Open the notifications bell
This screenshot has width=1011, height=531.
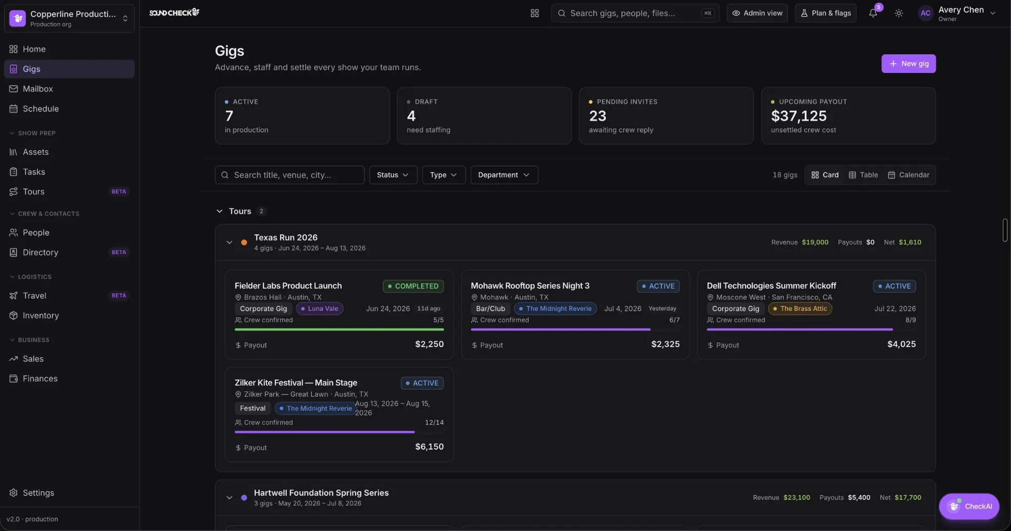tap(873, 13)
